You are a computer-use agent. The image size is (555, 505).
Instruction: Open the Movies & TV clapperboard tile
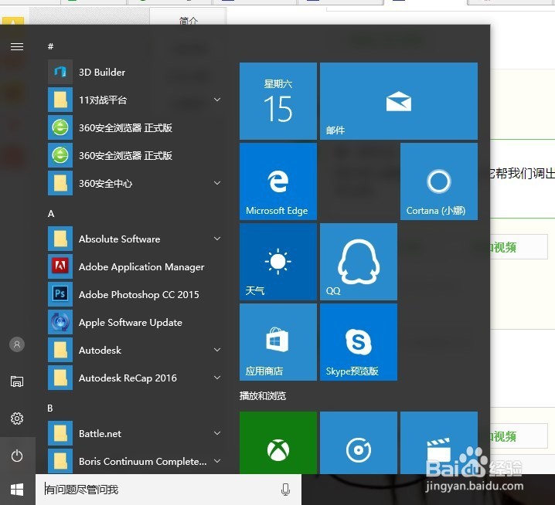[439, 442]
